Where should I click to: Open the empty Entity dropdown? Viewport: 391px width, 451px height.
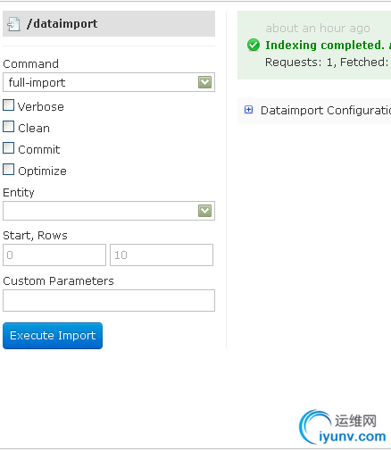click(109, 211)
